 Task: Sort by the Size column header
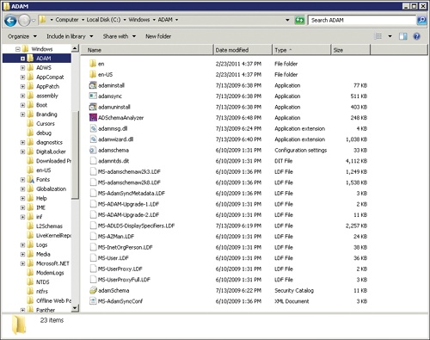351,50
